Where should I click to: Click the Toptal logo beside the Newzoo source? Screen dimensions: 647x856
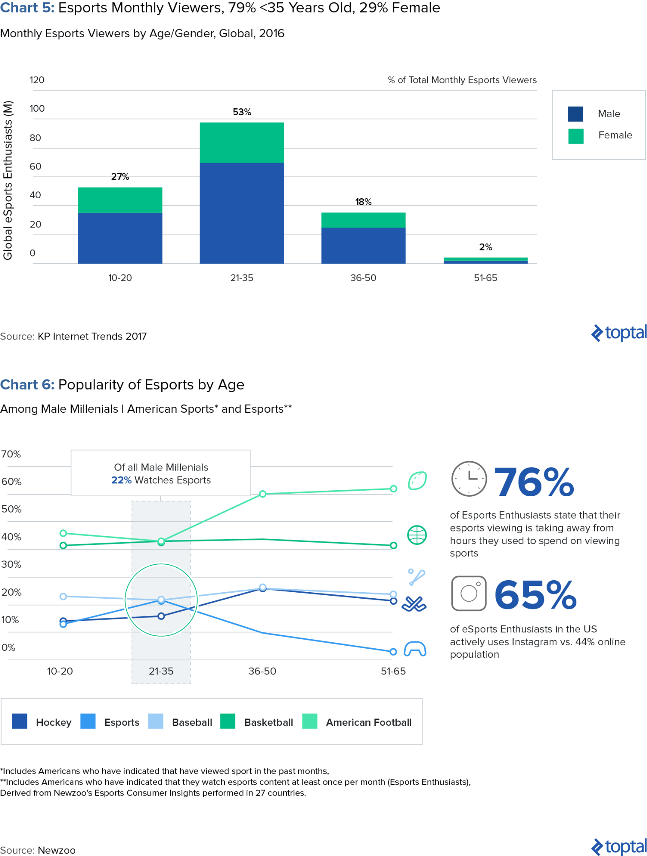tap(619, 847)
